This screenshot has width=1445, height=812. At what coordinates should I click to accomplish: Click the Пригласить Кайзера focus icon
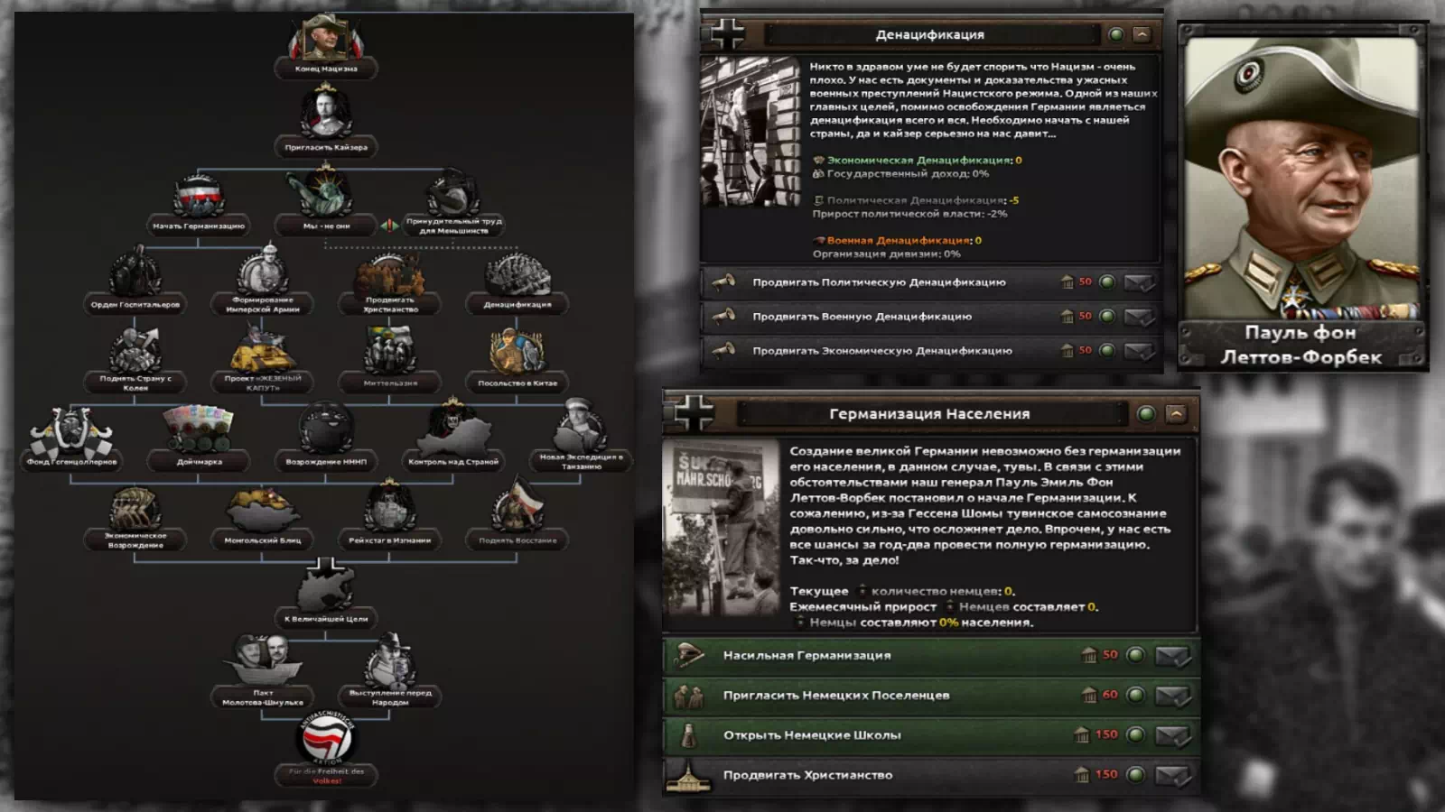click(x=326, y=114)
